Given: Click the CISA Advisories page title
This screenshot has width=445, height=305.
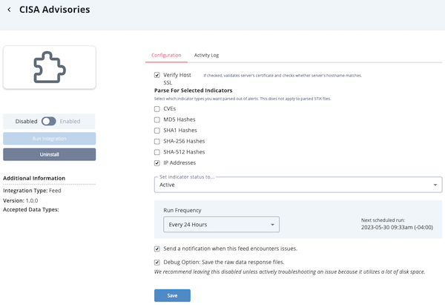Looking at the screenshot, I should 54,10.
